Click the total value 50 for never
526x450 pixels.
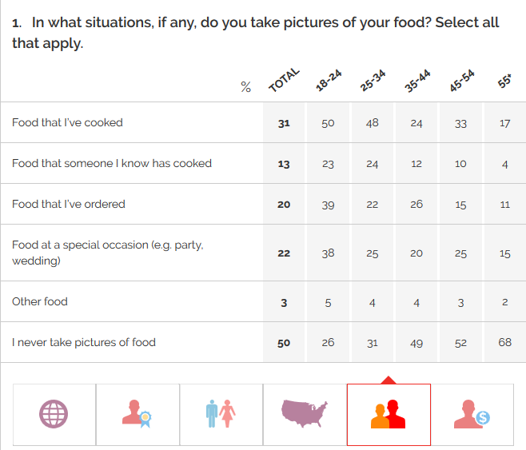tap(284, 343)
